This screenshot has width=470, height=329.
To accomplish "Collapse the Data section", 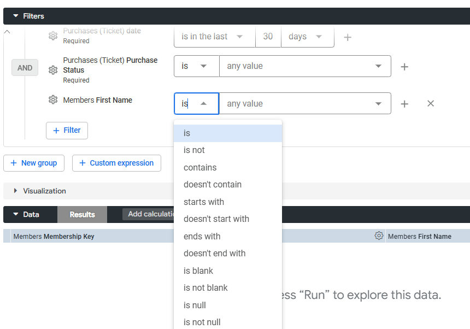I will 16,214.
